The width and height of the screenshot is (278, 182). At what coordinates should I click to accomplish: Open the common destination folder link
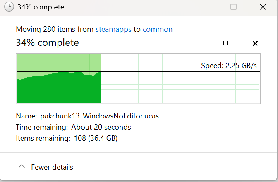click(158, 29)
